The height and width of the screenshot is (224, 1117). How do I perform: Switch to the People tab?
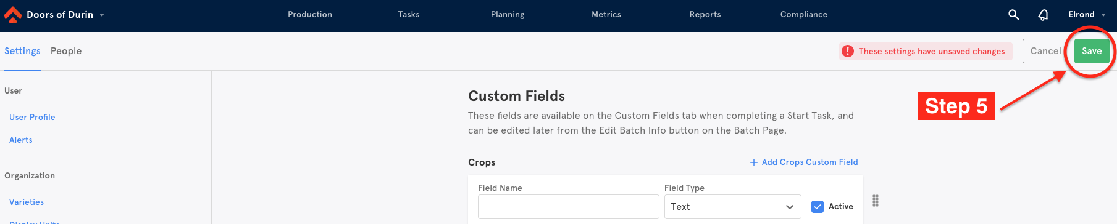click(x=66, y=51)
